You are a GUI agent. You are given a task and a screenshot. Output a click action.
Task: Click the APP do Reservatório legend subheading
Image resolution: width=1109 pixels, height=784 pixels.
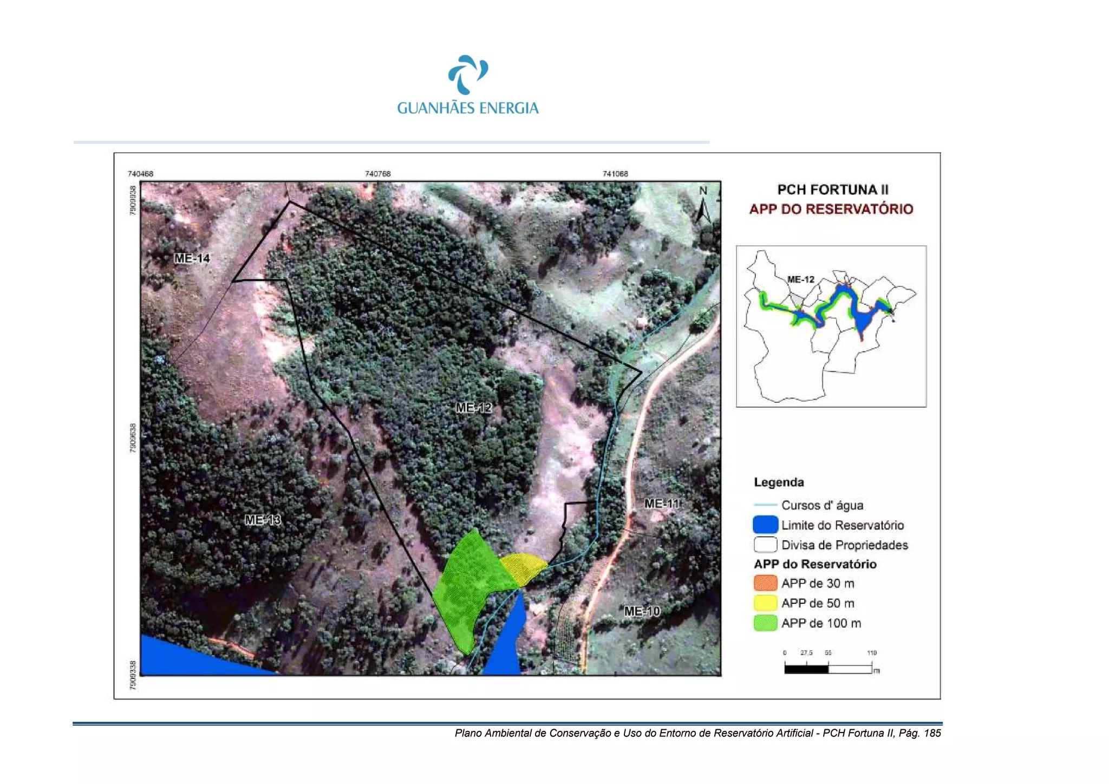[x=815, y=564]
